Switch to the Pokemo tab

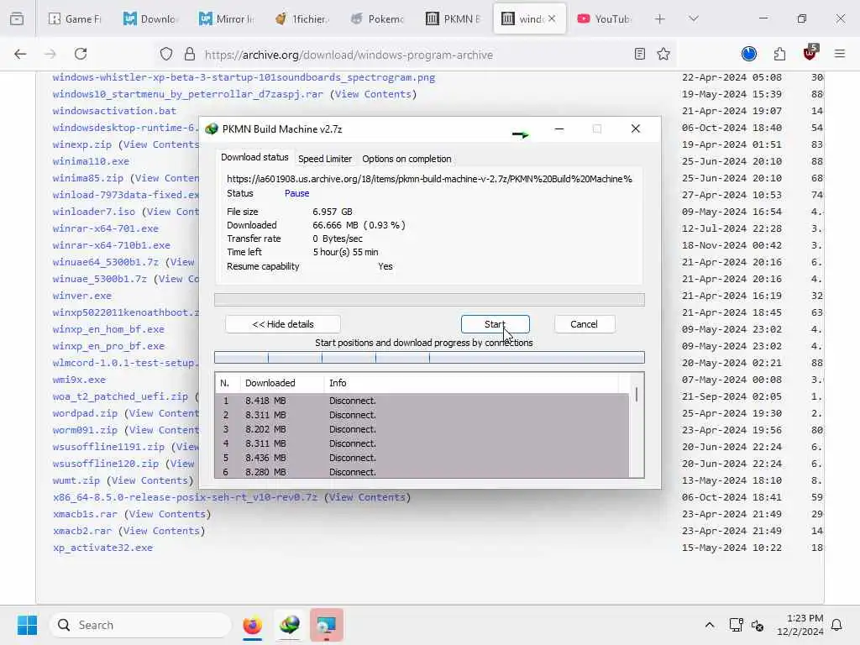pyautogui.click(x=377, y=18)
